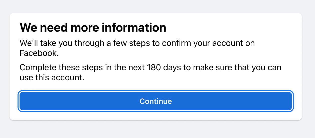The height and width of the screenshot is (138, 315).
Task: Click the "We need more information" heading
Action: 93,28
